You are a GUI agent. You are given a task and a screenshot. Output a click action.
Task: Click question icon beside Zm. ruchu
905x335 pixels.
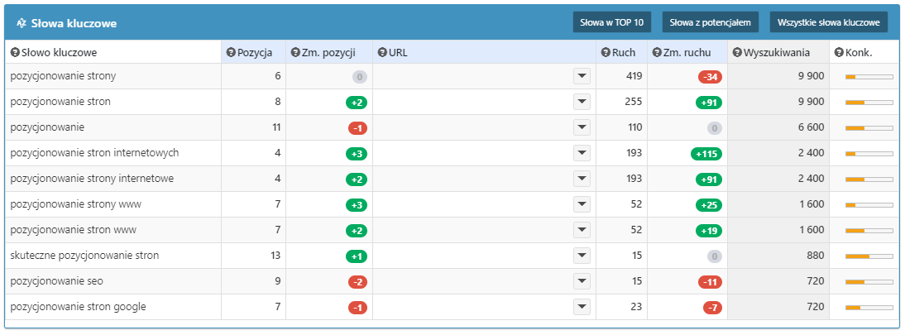pos(657,53)
